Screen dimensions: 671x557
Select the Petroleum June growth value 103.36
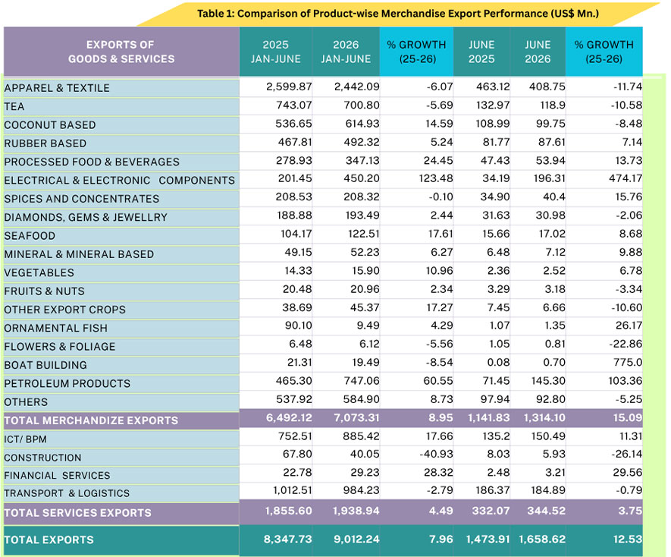pyautogui.click(x=626, y=381)
